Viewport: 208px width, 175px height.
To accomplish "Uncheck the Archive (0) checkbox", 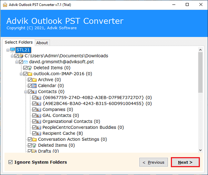I will click(x=30, y=80).
